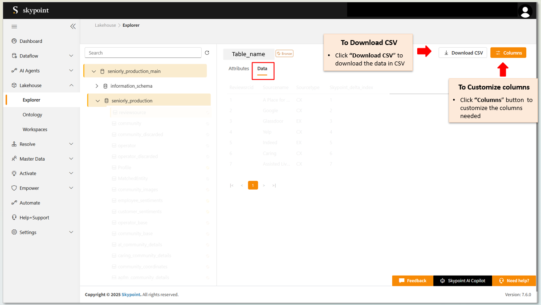Expand the AI Agents menu chevron
541x305 pixels.
coord(71,71)
